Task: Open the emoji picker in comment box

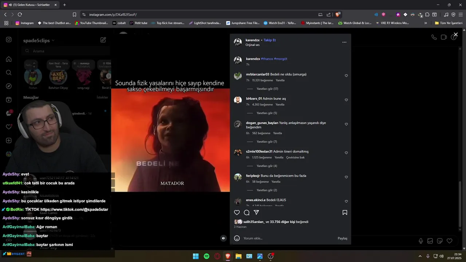Action: 237,238
